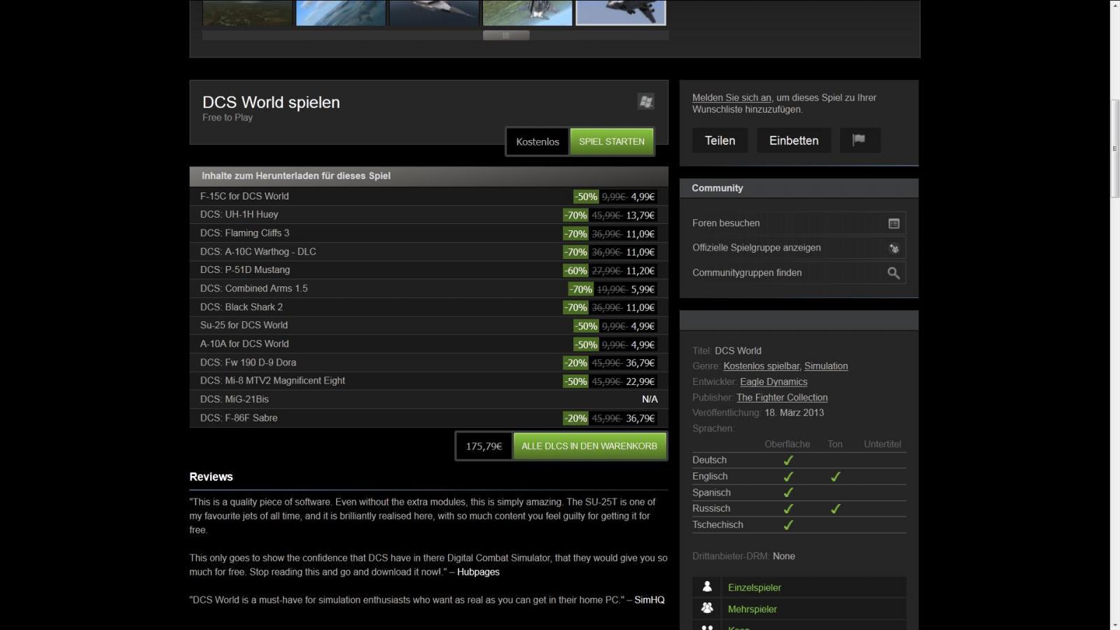
Task: Click the Teilen share button
Action: (x=720, y=140)
